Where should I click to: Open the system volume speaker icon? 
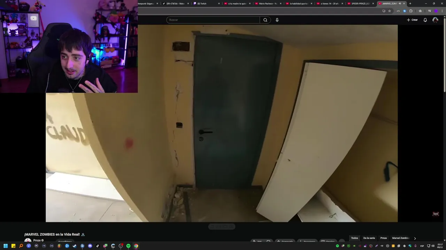[x=433, y=246]
